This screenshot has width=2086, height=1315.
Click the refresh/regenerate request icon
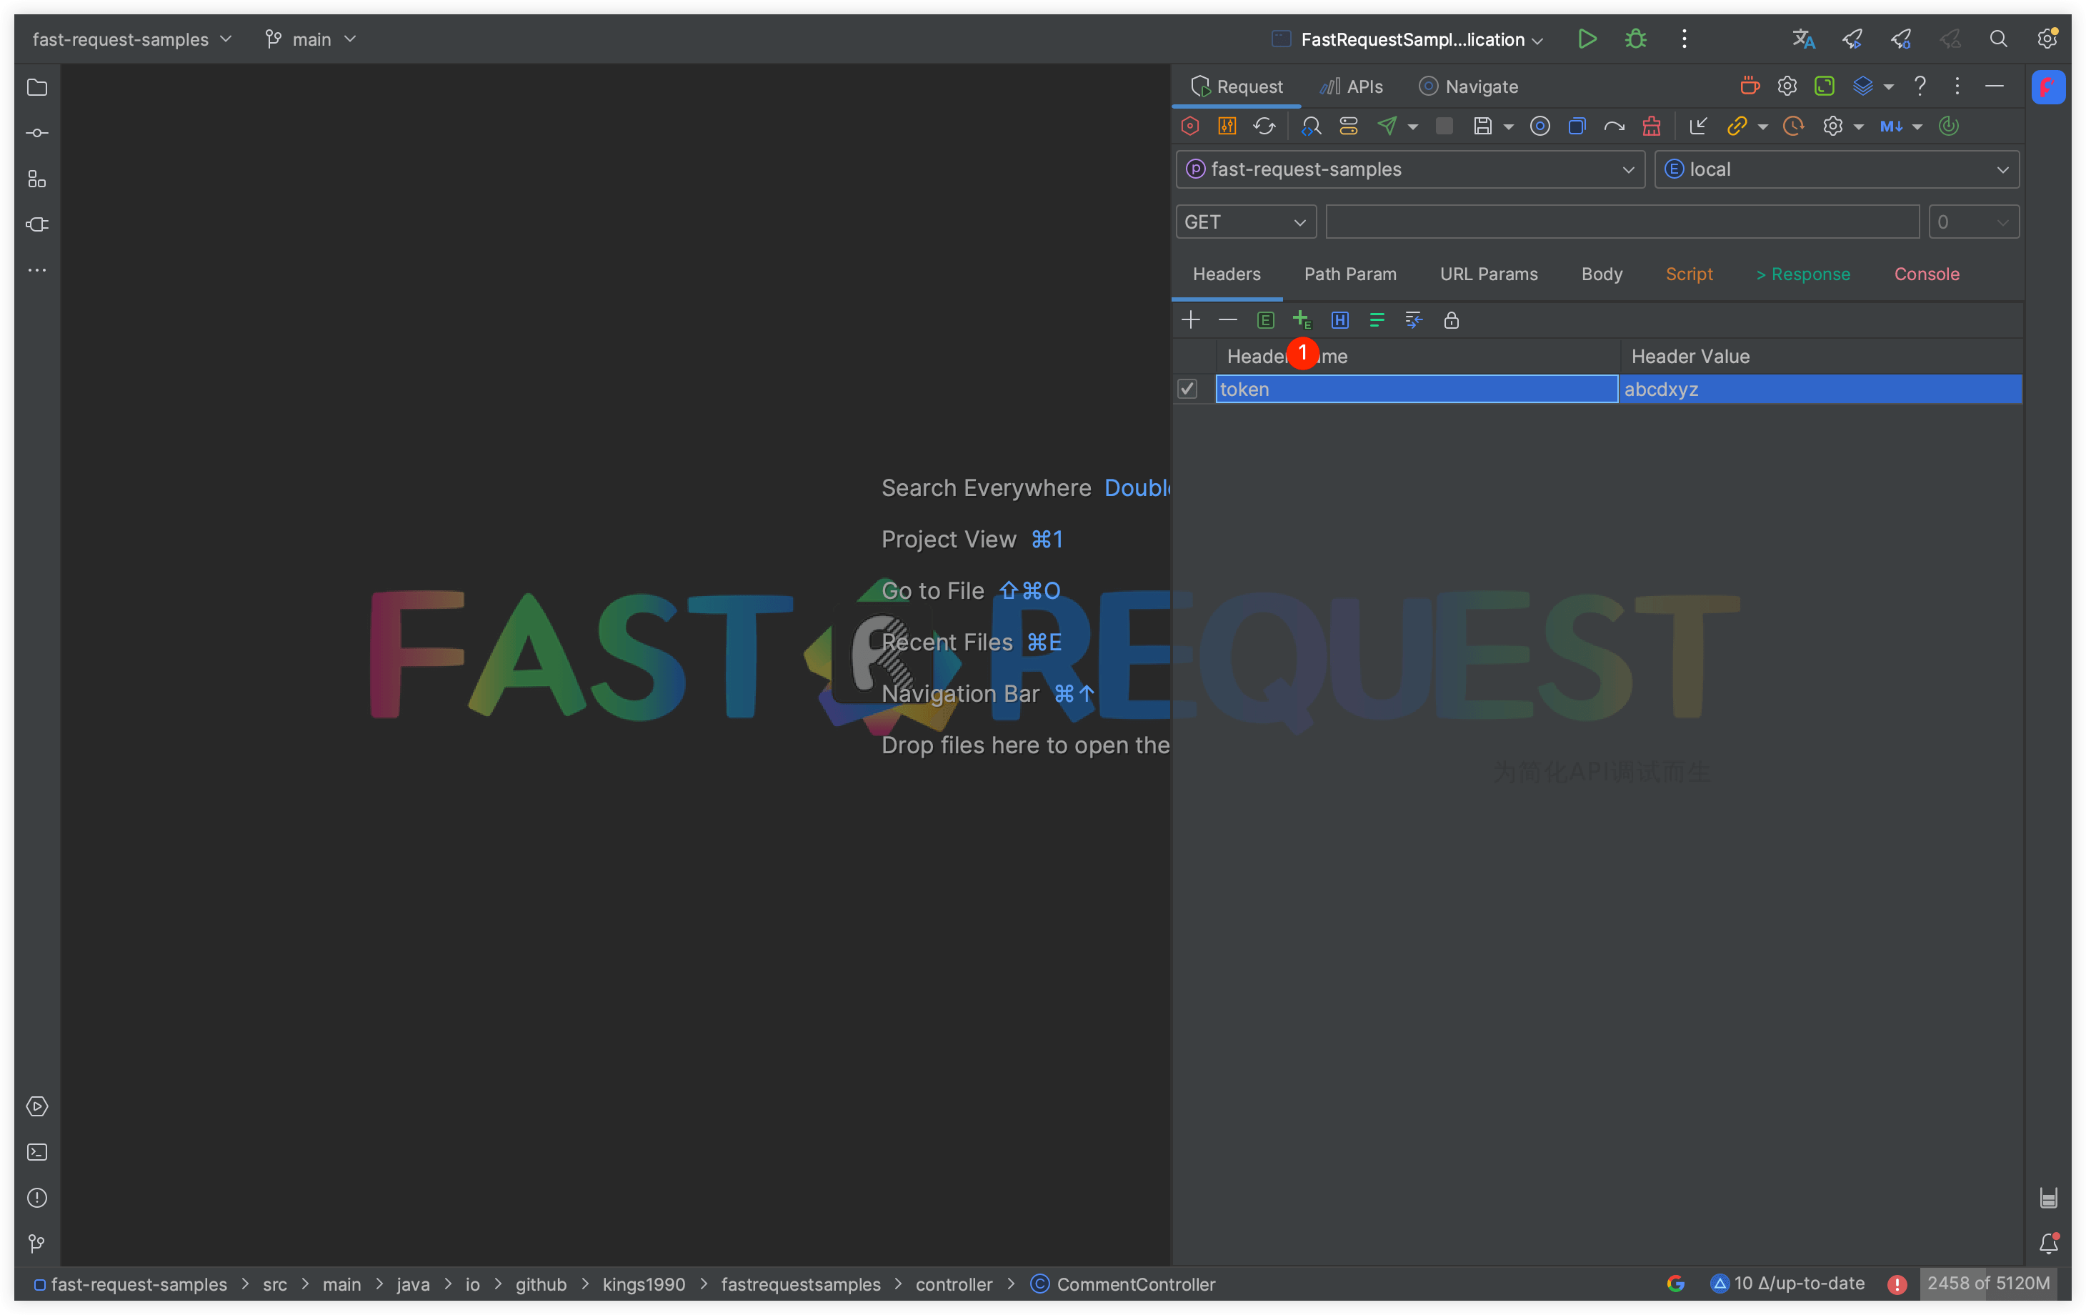tap(1264, 126)
